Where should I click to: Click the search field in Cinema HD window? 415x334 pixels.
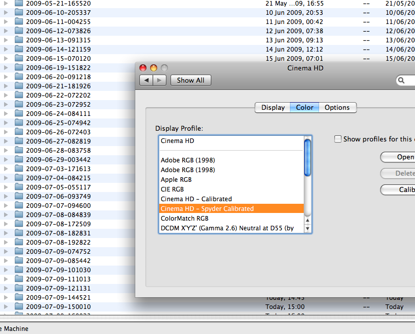[406, 80]
